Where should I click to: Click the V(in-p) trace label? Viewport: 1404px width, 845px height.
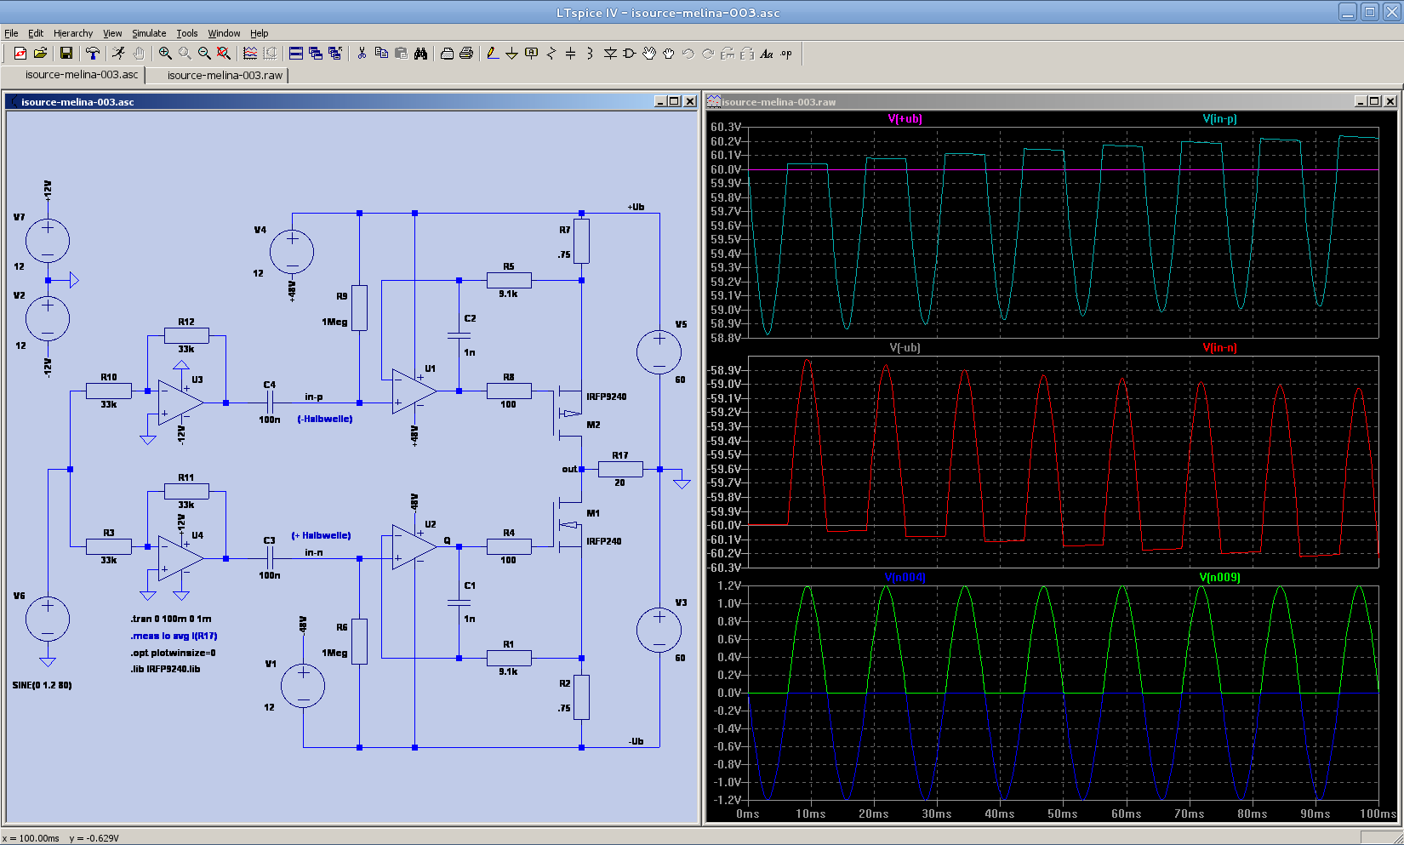click(x=1219, y=119)
